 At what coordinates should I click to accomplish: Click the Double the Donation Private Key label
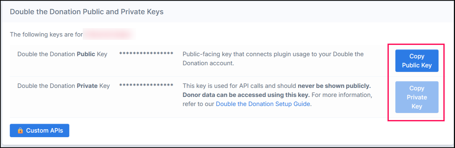coord(63,86)
